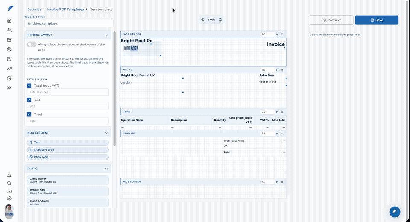Add a Signature area element
410x222 pixels.
point(68,150)
